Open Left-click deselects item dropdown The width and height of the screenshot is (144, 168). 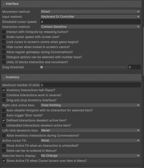coord(90,130)
